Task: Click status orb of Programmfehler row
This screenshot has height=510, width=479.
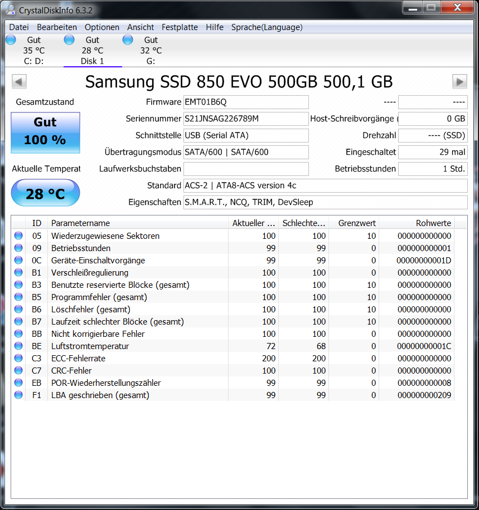Action: click(x=18, y=297)
